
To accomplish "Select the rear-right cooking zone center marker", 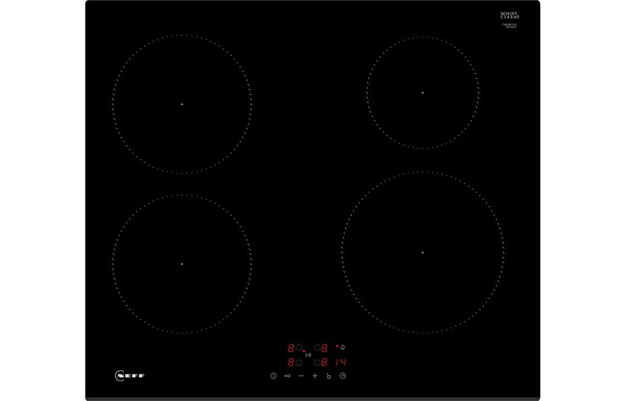I will point(422,91).
